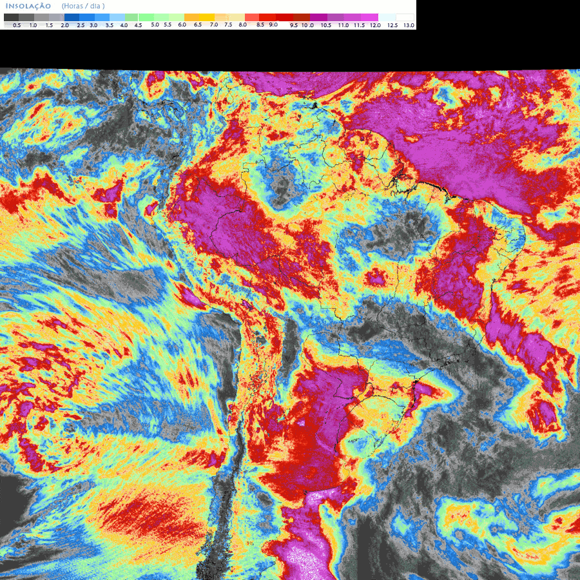Click the white legend swatch above 13.0
The width and height of the screenshot is (580, 580).
[x=405, y=17]
